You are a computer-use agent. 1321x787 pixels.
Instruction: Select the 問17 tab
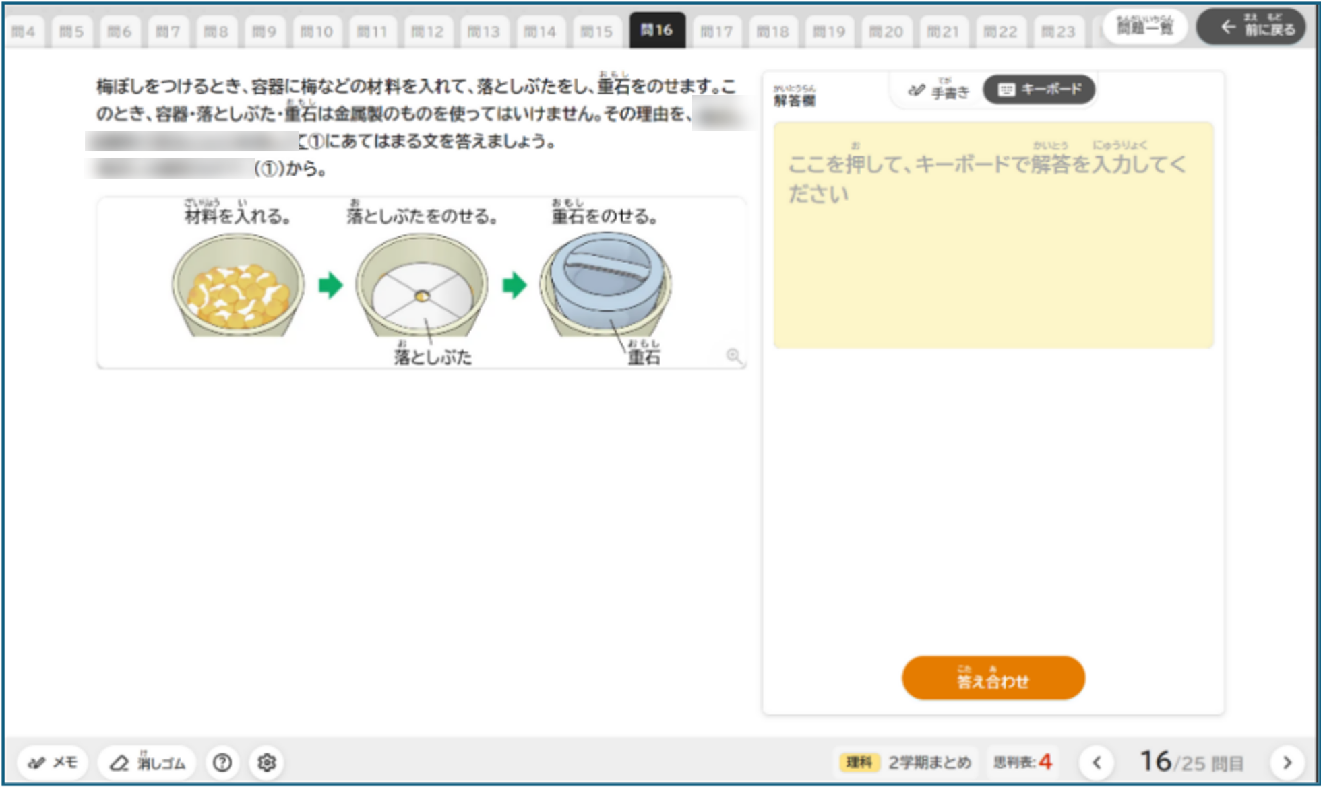pyautogui.click(x=716, y=32)
